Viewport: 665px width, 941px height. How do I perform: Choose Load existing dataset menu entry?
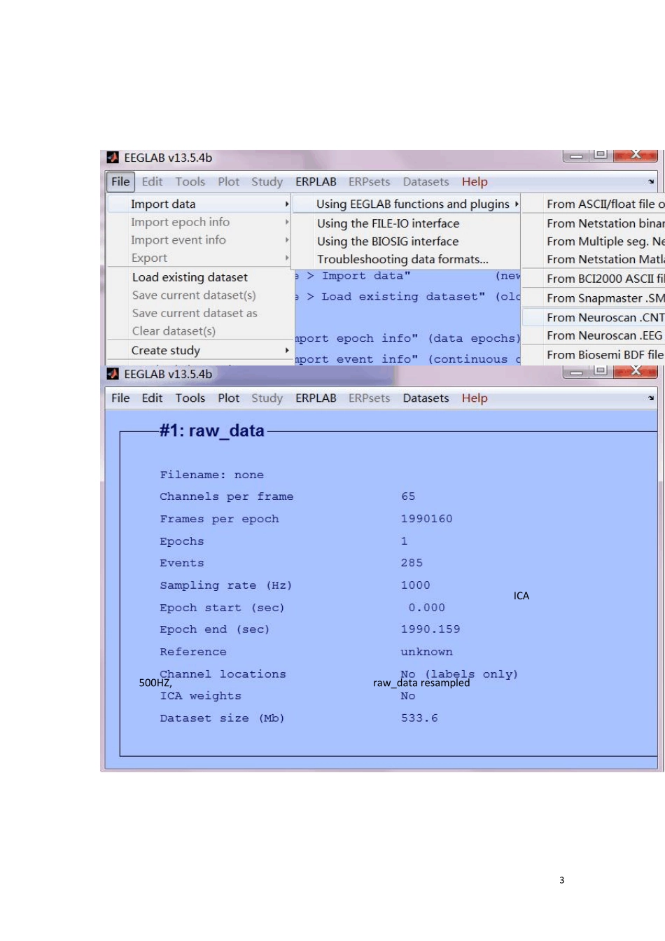pos(190,278)
